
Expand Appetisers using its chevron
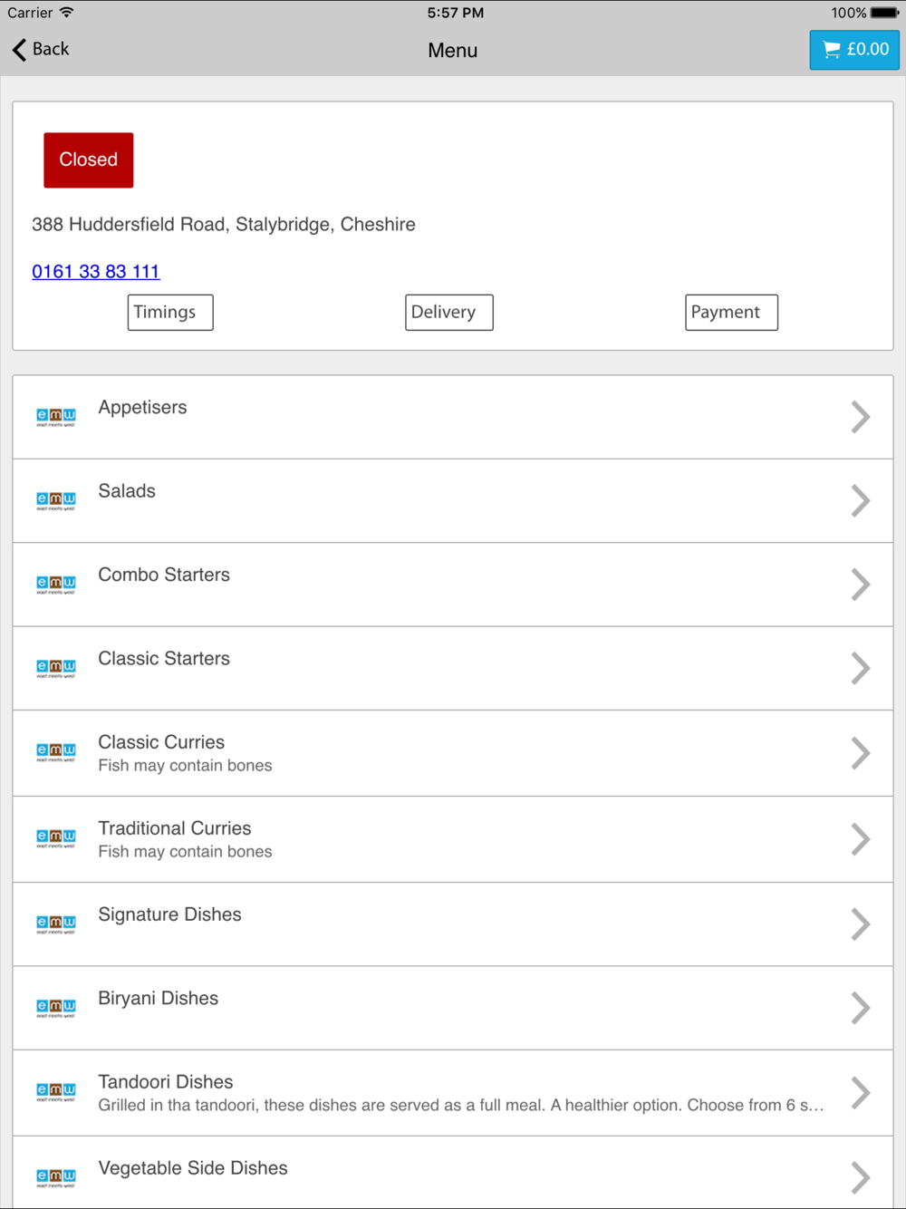(861, 417)
